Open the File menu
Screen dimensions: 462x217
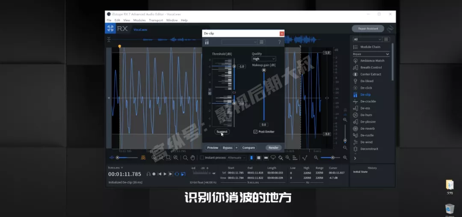point(109,21)
